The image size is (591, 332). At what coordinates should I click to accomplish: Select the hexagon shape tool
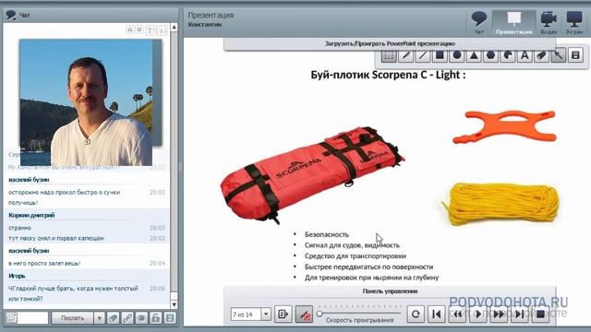[x=490, y=55]
